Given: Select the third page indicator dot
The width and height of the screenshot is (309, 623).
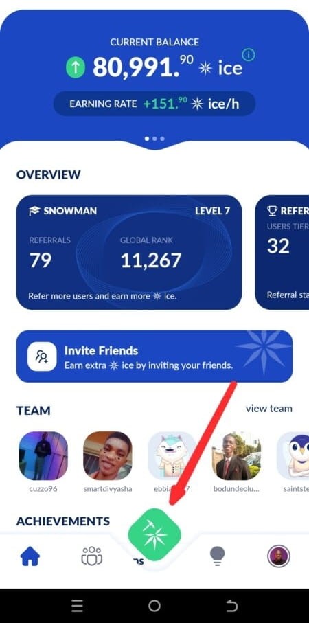Looking at the screenshot, I should point(162,139).
